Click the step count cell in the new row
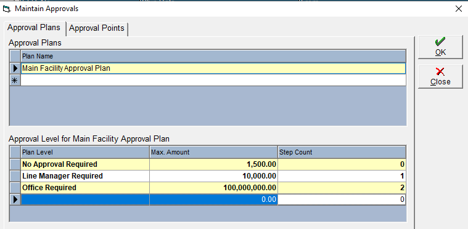This screenshot has width=468, height=229. 342,199
